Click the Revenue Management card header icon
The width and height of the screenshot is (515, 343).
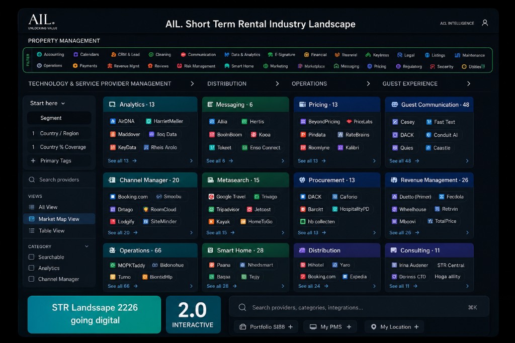(x=394, y=180)
